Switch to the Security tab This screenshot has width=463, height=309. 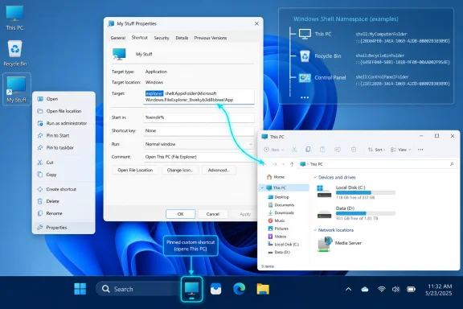(x=162, y=38)
